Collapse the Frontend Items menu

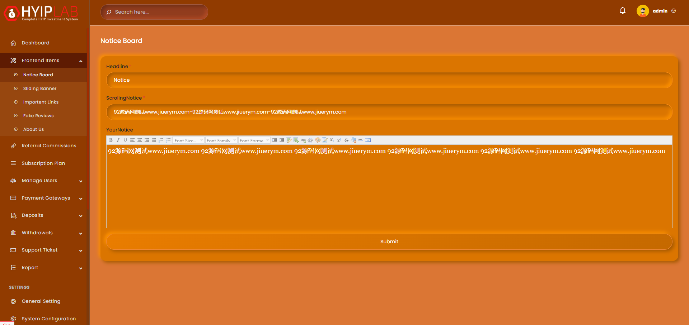(43, 61)
